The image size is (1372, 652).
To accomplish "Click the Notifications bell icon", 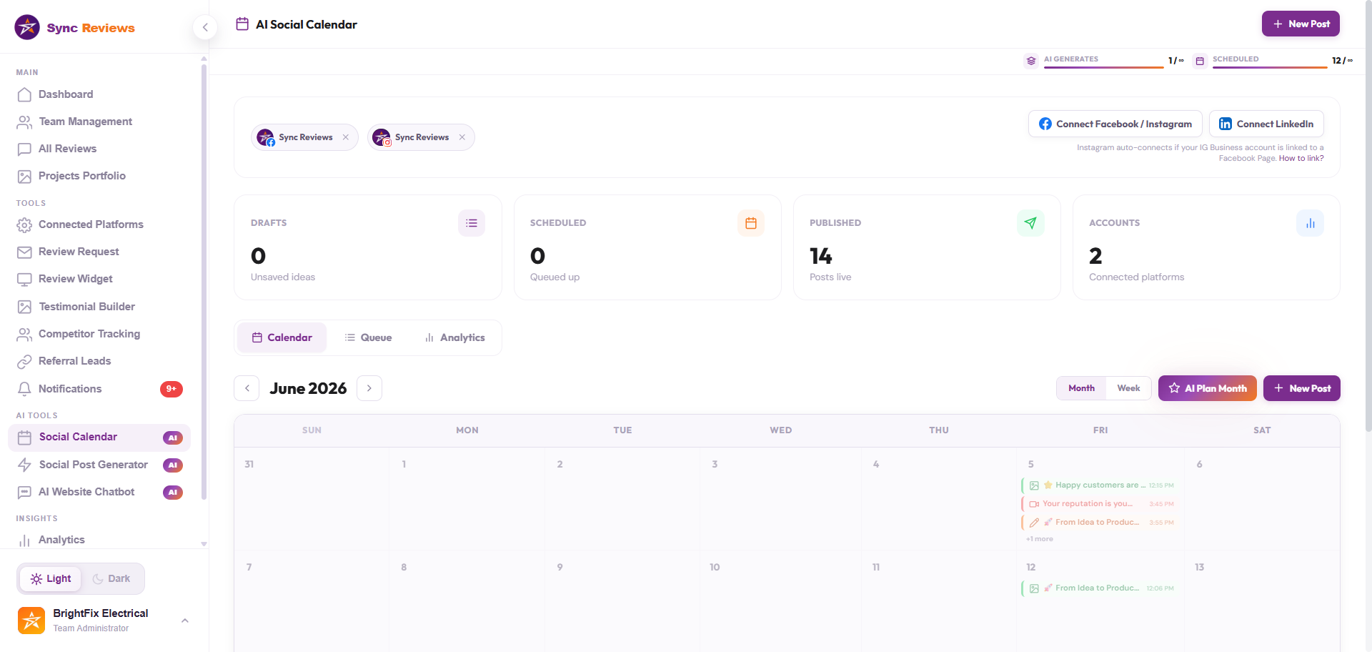I will [x=24, y=389].
